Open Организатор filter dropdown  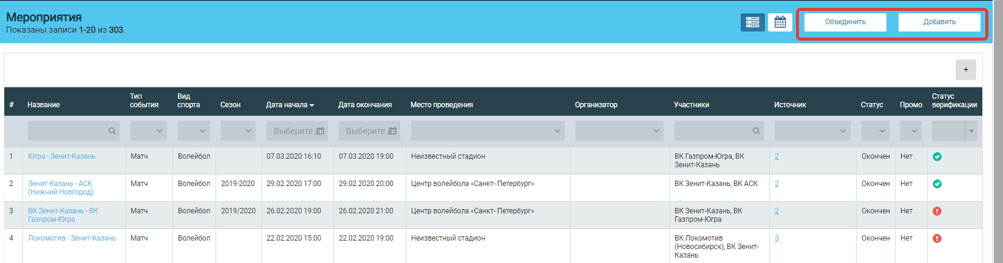[619, 131]
